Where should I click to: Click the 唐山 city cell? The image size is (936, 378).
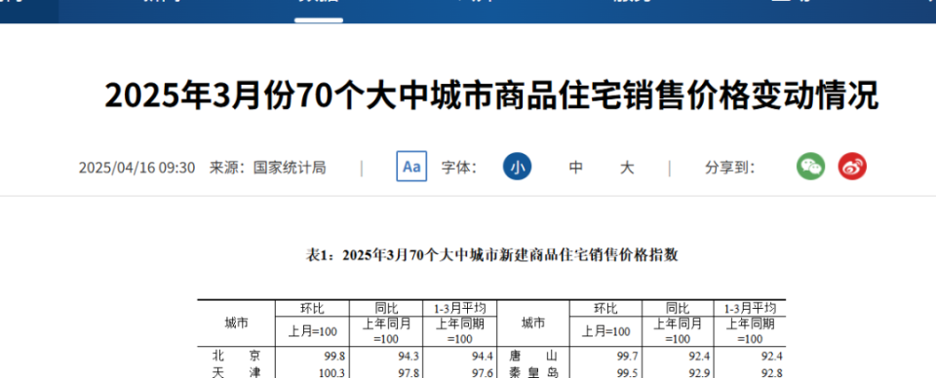point(533,356)
